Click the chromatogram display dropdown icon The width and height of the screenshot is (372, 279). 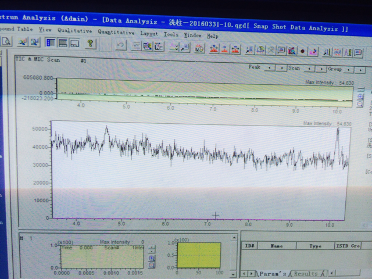tap(174, 47)
